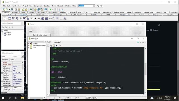The height and width of the screenshot is (101, 179).
Task: Switch to the IdVers.inc editor tab
Action: tap(57, 42)
